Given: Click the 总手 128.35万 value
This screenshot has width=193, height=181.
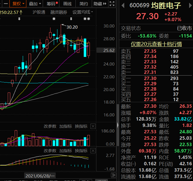Looking at the screenshot, I should click(146, 119).
